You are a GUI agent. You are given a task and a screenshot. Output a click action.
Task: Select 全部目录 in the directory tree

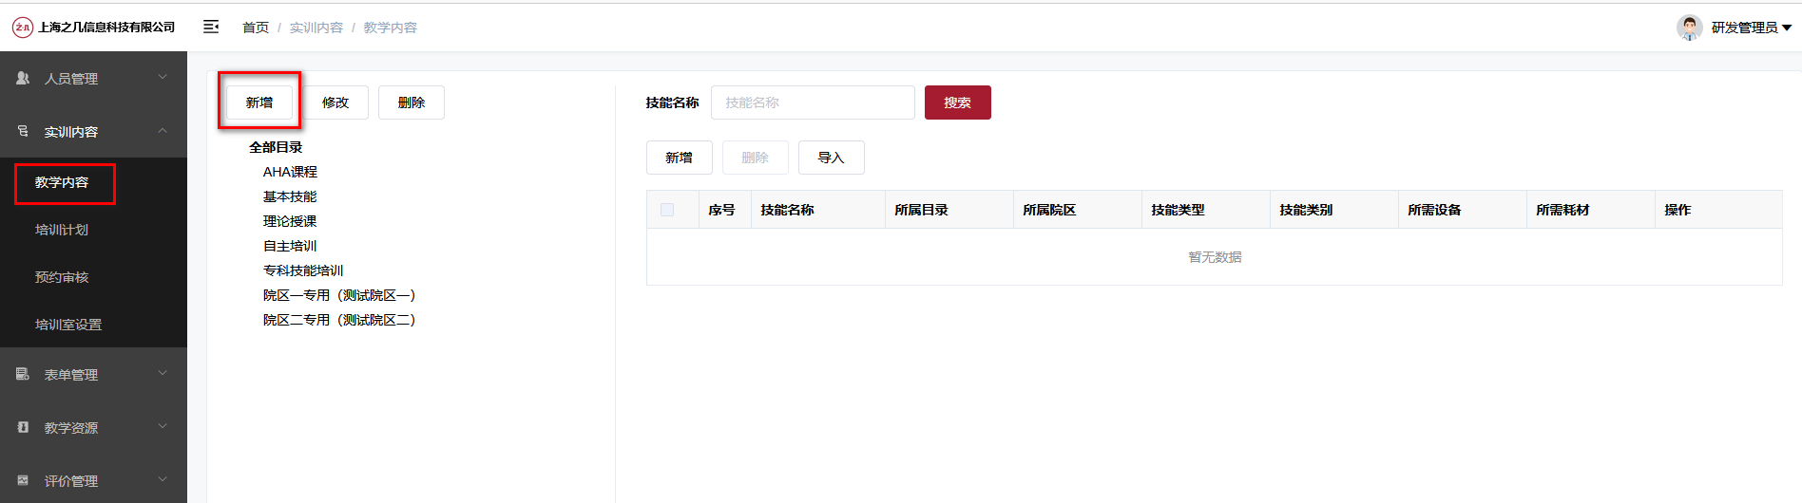[x=276, y=147]
